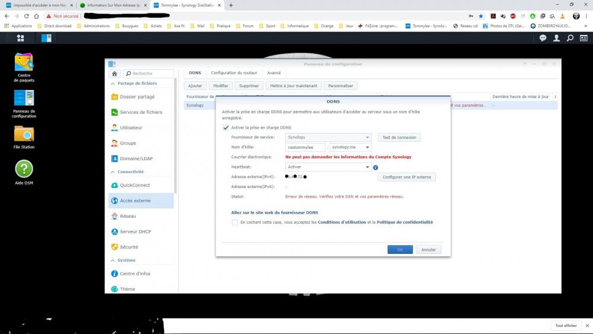Open the Orange bookmark folder

click(324, 26)
